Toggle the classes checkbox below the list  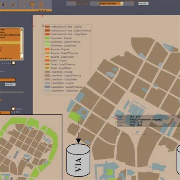click(13, 63)
